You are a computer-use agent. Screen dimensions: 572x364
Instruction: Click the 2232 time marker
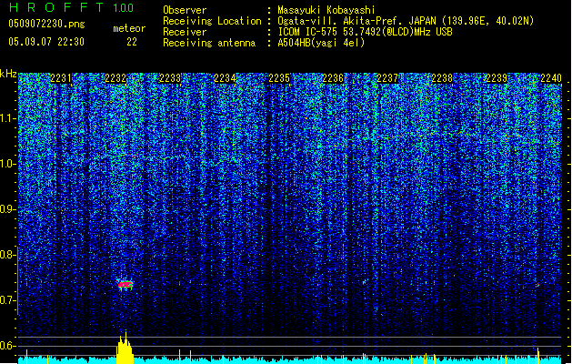[x=115, y=78]
